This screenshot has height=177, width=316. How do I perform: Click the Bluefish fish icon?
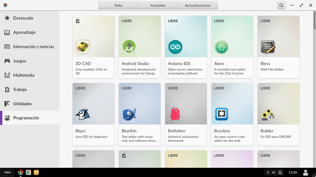(129, 114)
